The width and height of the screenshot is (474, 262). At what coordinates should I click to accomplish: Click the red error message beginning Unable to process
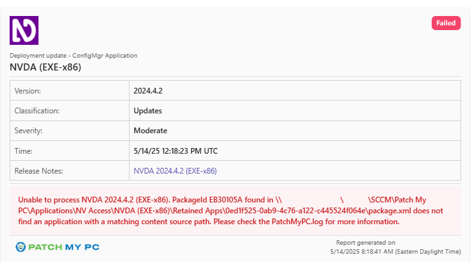[231, 211]
